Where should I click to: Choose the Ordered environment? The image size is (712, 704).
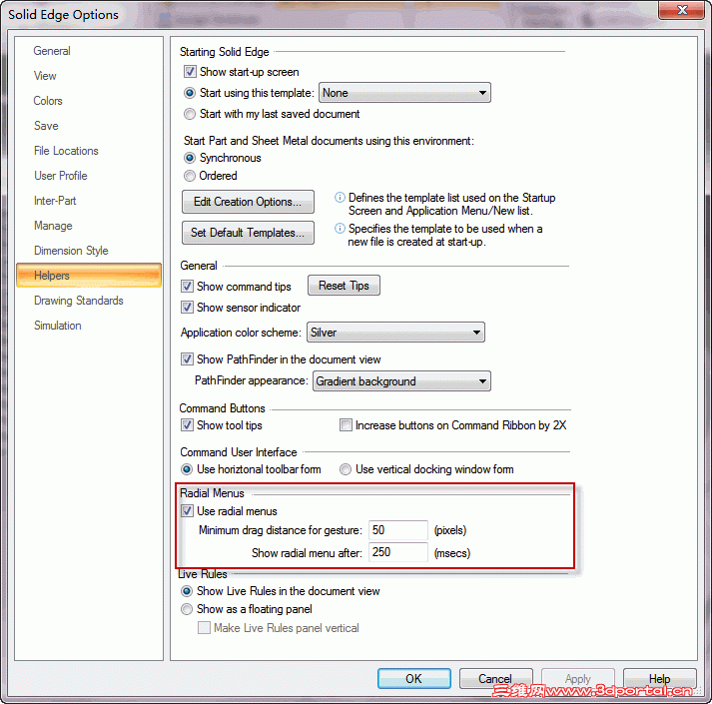(190, 176)
